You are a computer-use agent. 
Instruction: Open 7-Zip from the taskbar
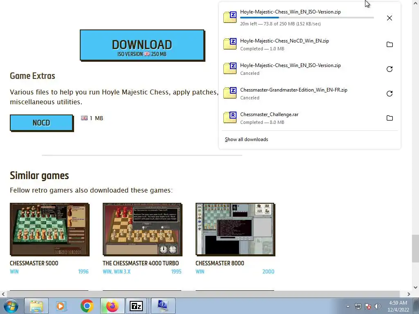(136, 306)
